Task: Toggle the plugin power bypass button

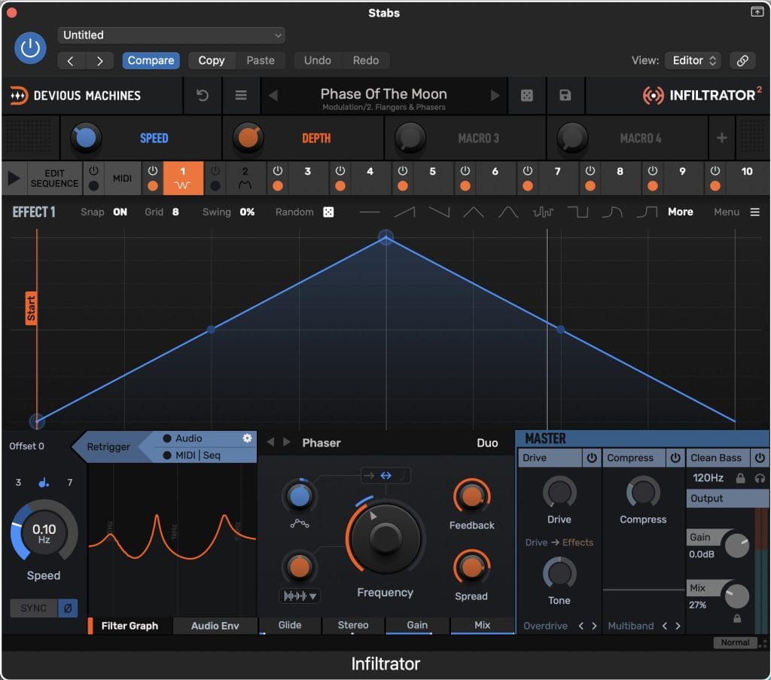Action: tap(30, 47)
